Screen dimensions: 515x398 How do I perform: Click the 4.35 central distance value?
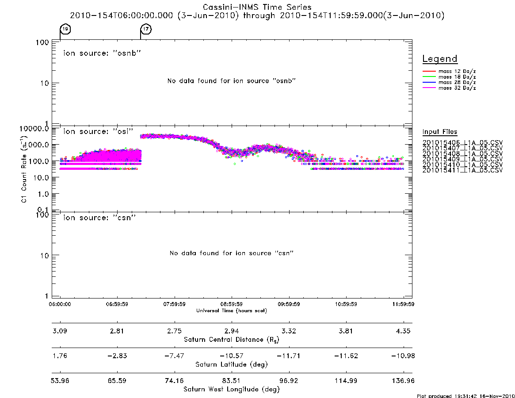[x=403, y=331]
